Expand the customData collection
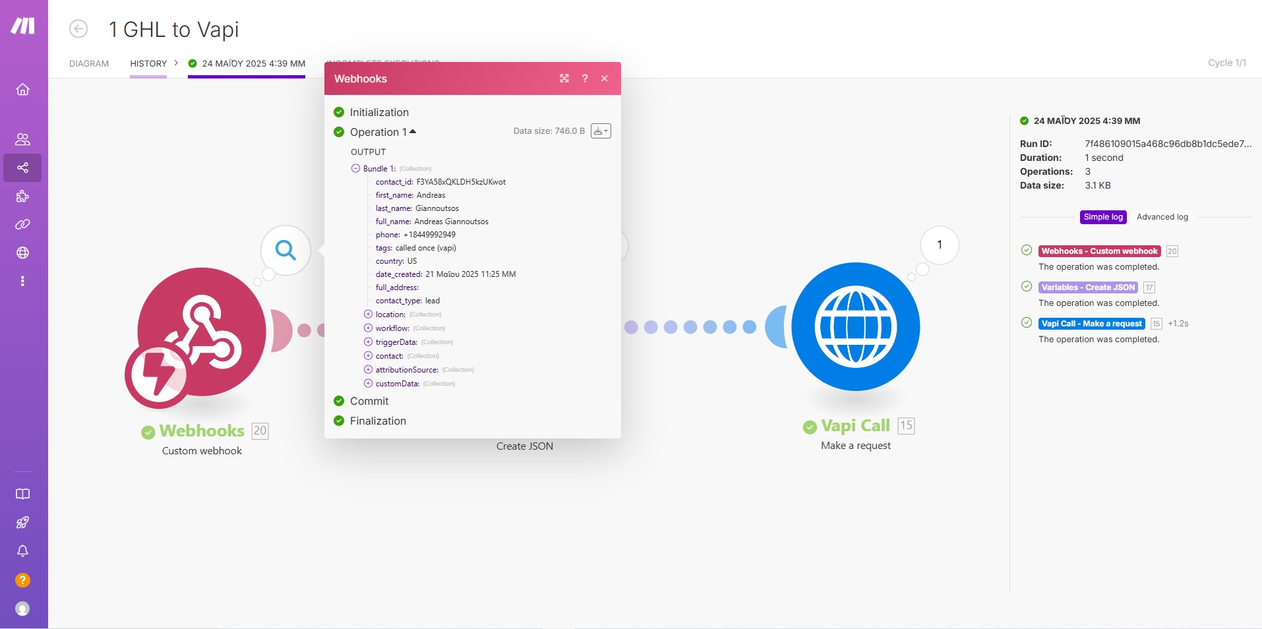The width and height of the screenshot is (1262, 629). 368,384
